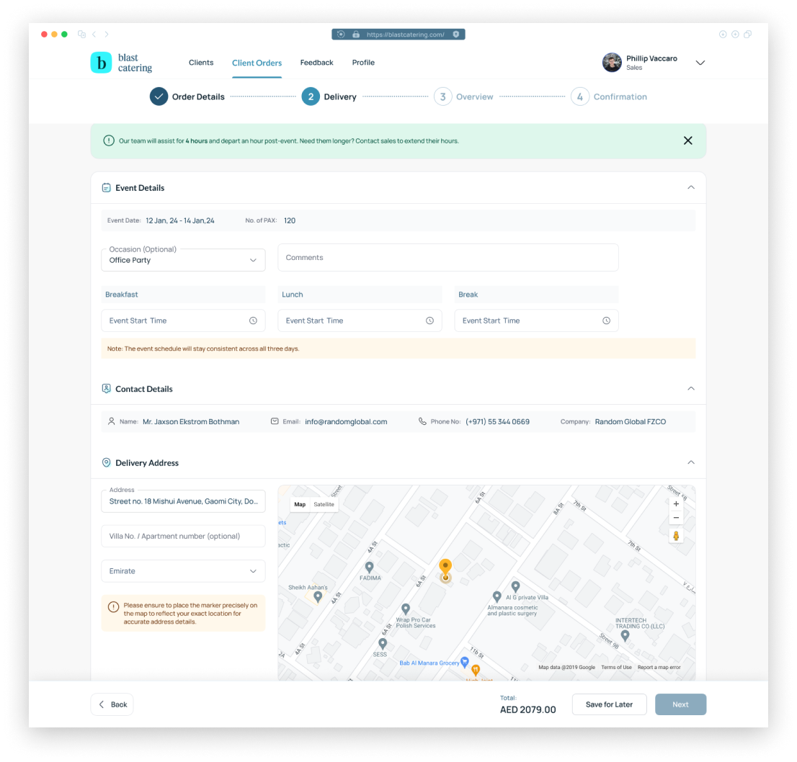Screen dimensions: 797x762
Task: Click the Save for Later button
Action: tap(609, 704)
